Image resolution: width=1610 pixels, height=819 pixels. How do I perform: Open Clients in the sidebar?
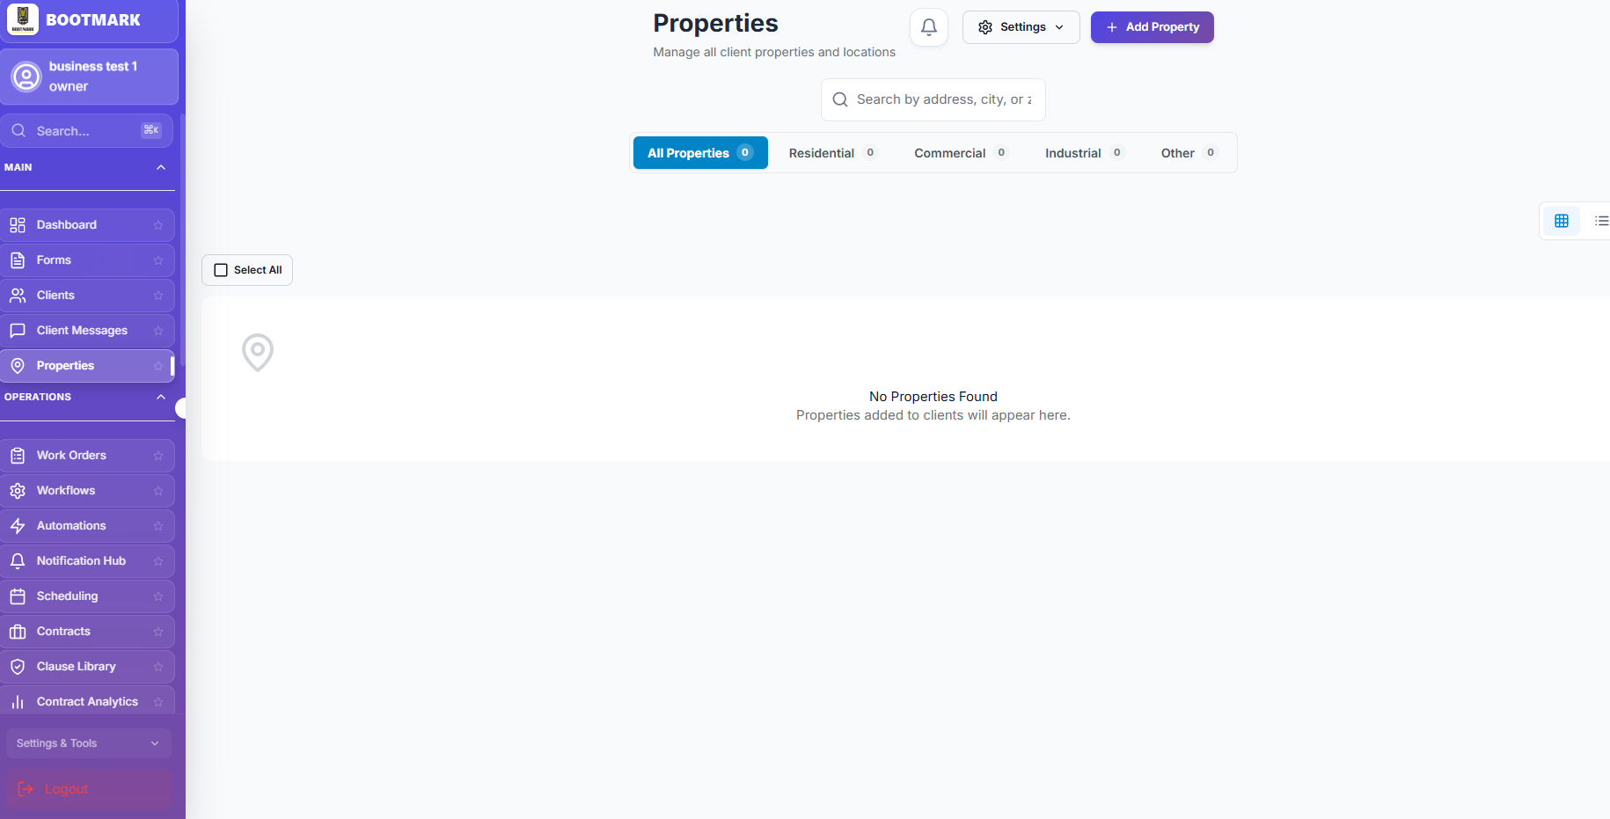pos(87,296)
